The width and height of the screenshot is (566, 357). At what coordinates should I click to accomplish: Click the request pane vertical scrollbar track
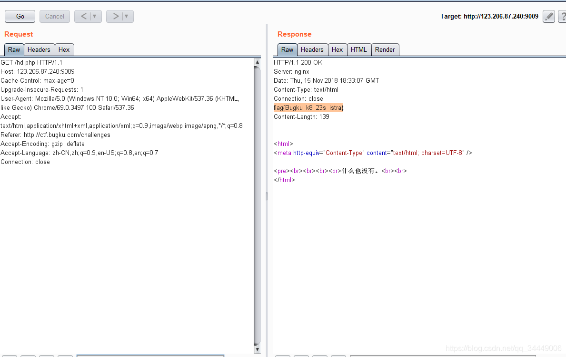(257, 205)
